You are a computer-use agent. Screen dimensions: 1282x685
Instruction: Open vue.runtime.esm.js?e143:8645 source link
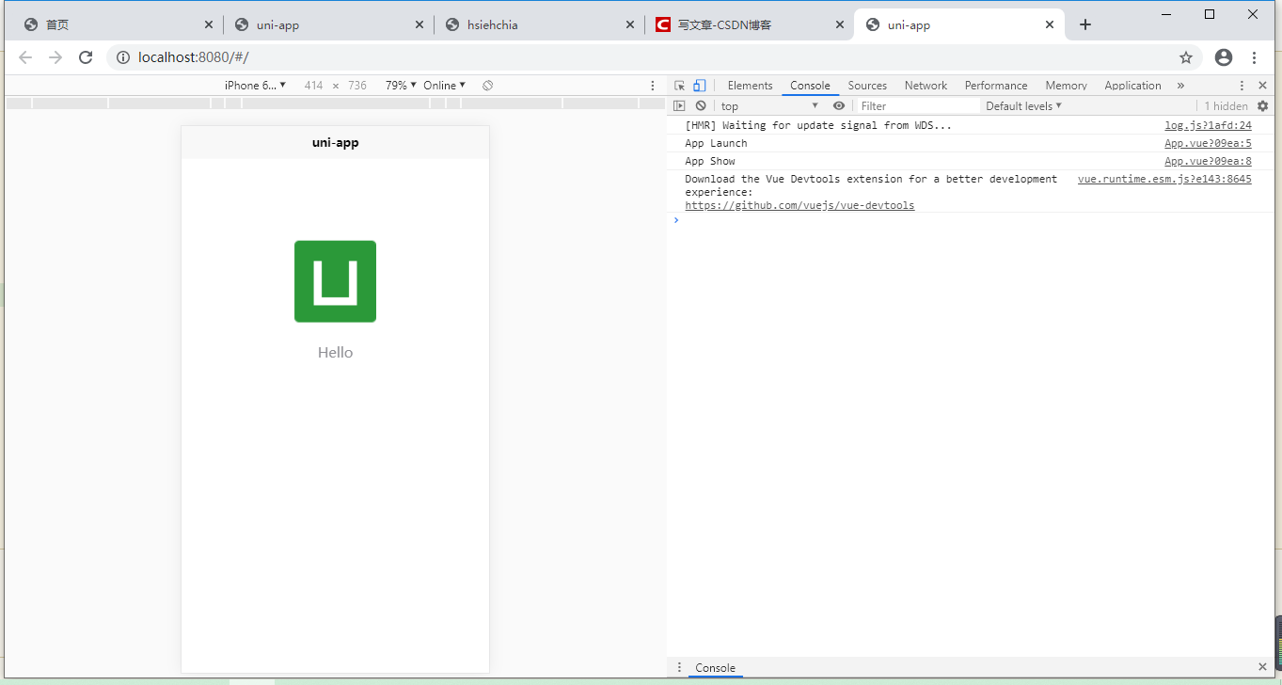coord(1164,179)
